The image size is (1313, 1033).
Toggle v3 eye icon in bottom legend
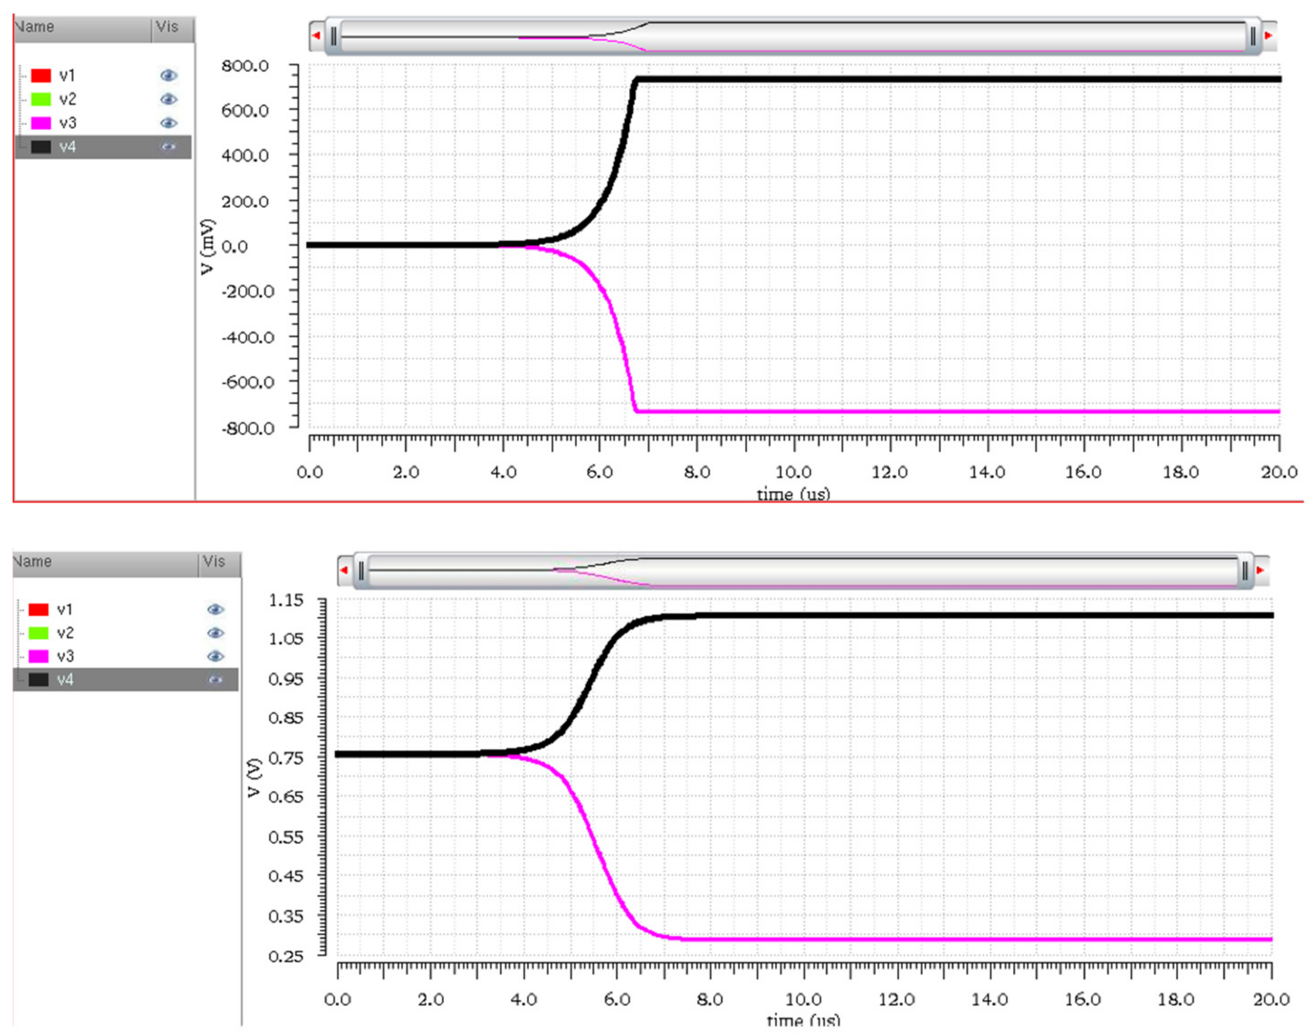point(215,656)
